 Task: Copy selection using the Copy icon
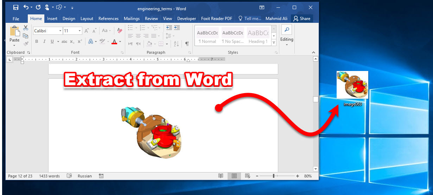click(25, 36)
